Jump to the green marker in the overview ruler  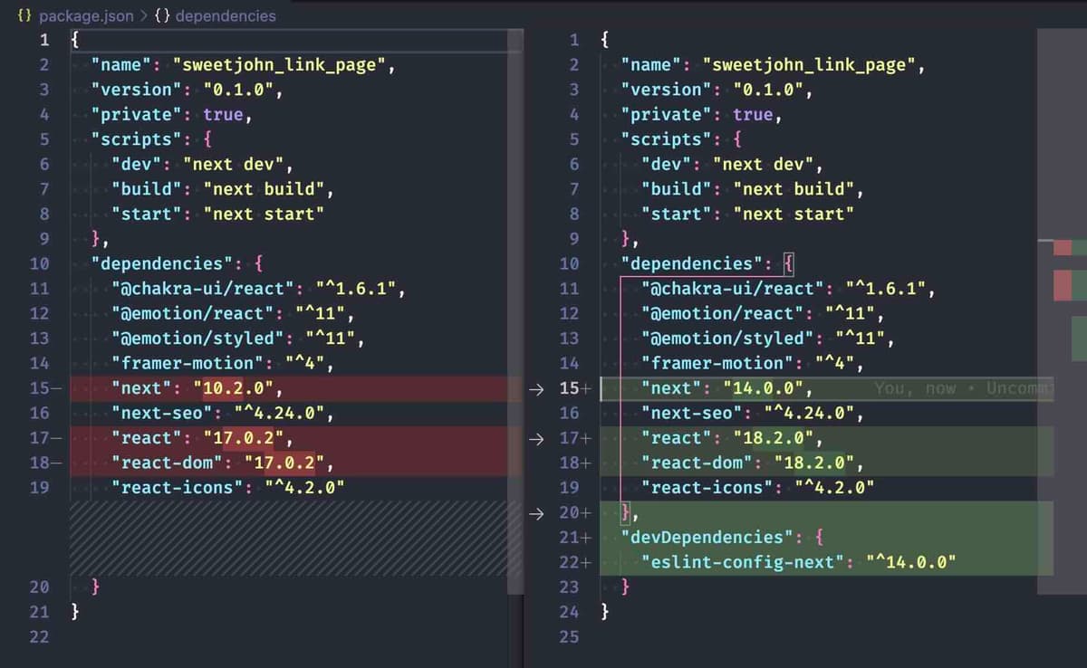click(1079, 338)
